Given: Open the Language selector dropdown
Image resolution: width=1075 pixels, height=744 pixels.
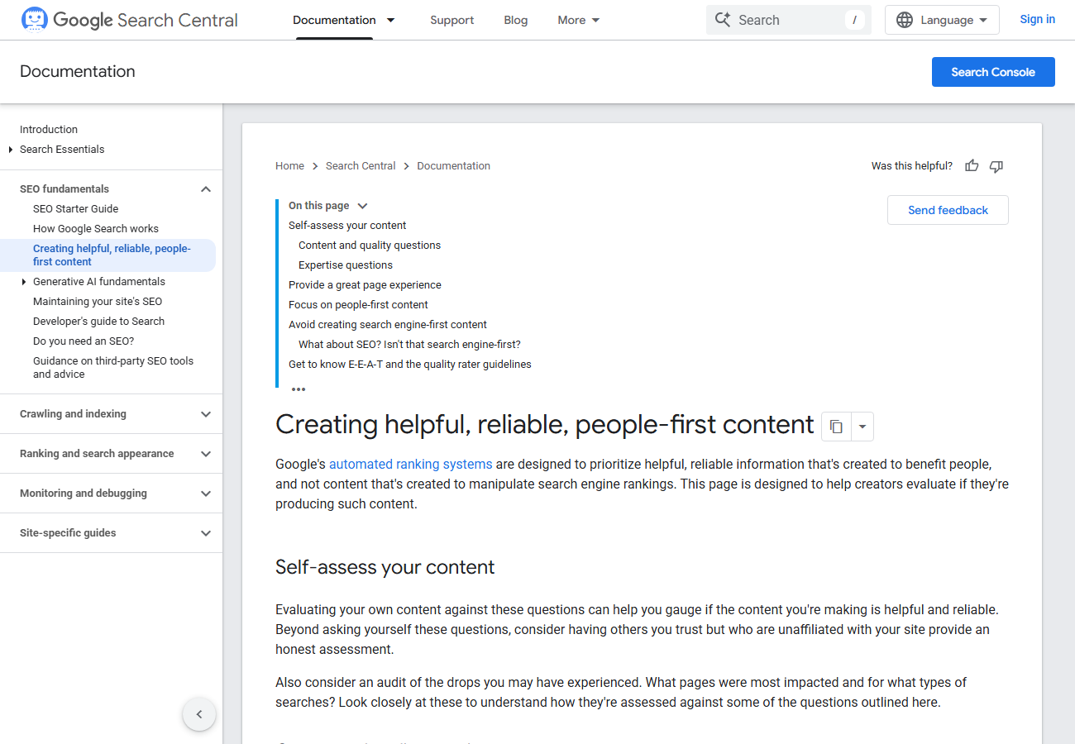Looking at the screenshot, I should point(942,20).
